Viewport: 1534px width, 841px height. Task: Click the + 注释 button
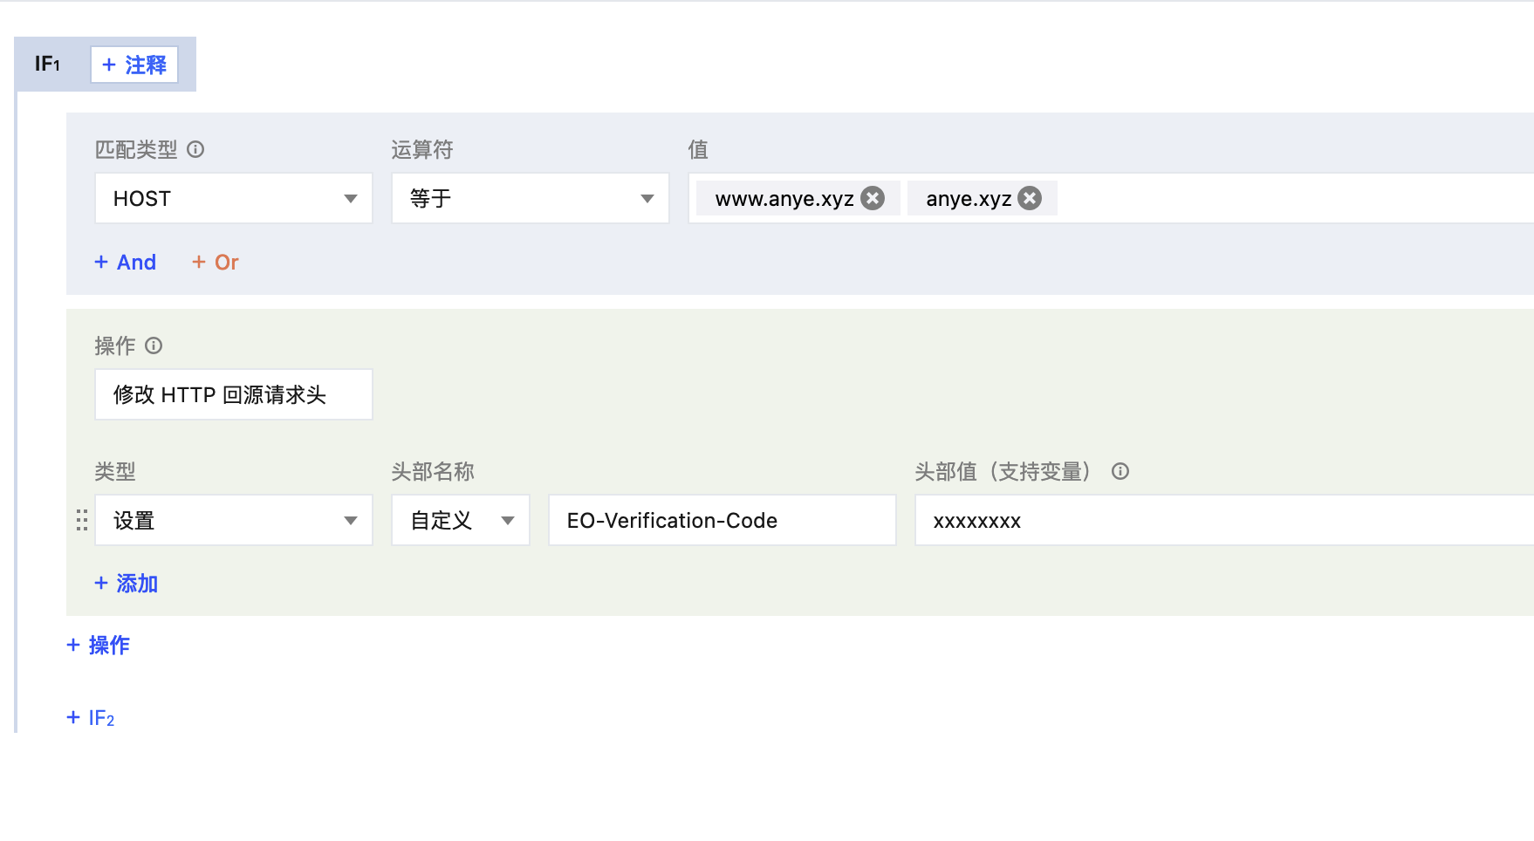tap(134, 65)
